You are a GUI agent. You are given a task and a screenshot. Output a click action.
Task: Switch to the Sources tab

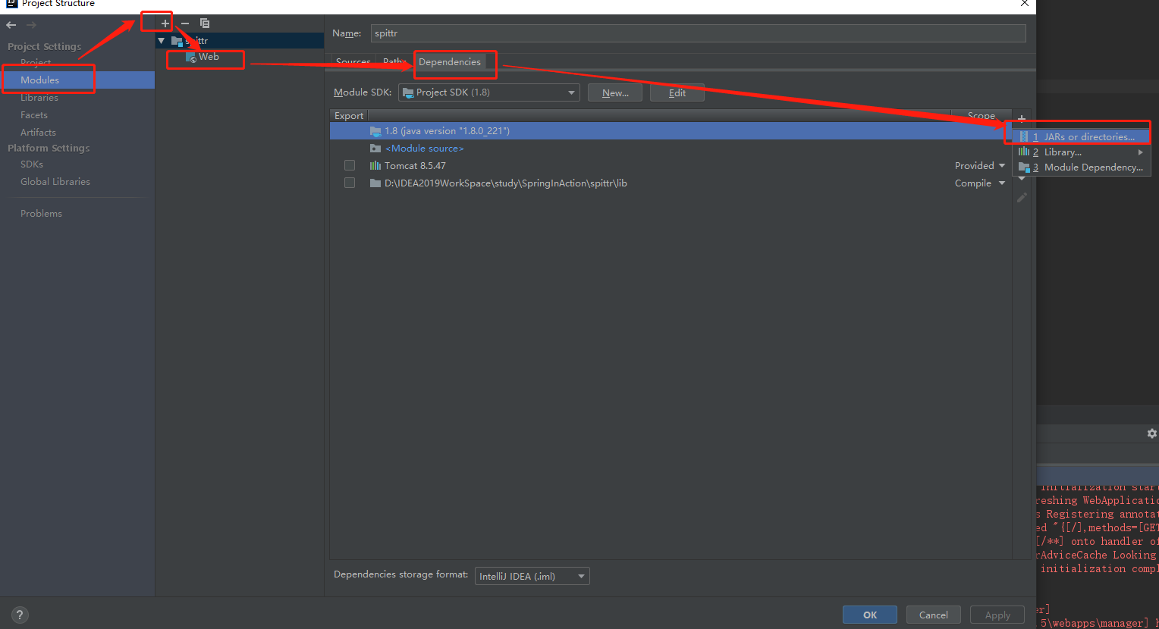point(353,61)
